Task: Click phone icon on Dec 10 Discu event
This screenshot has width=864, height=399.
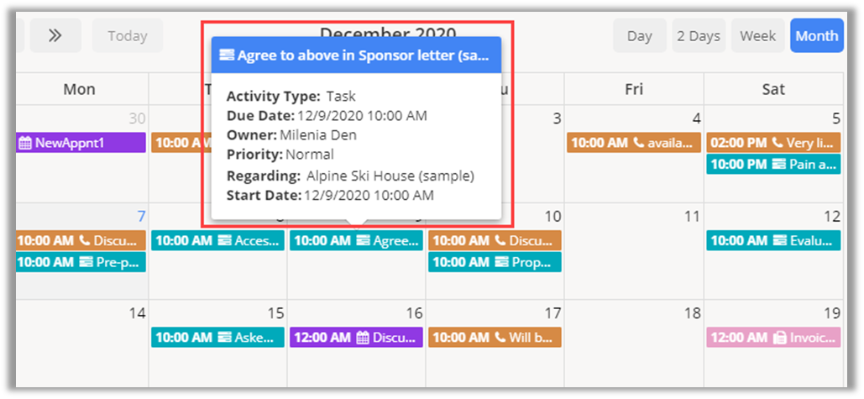Action: coord(500,241)
